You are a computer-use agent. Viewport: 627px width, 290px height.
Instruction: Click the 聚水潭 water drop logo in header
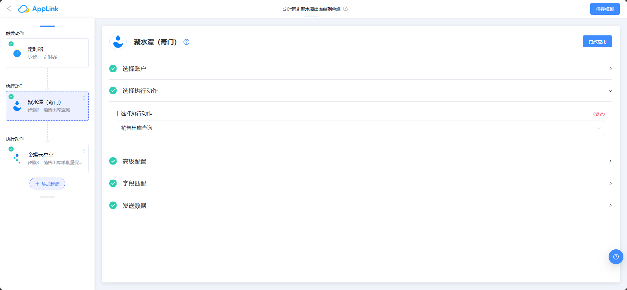pyautogui.click(x=118, y=42)
